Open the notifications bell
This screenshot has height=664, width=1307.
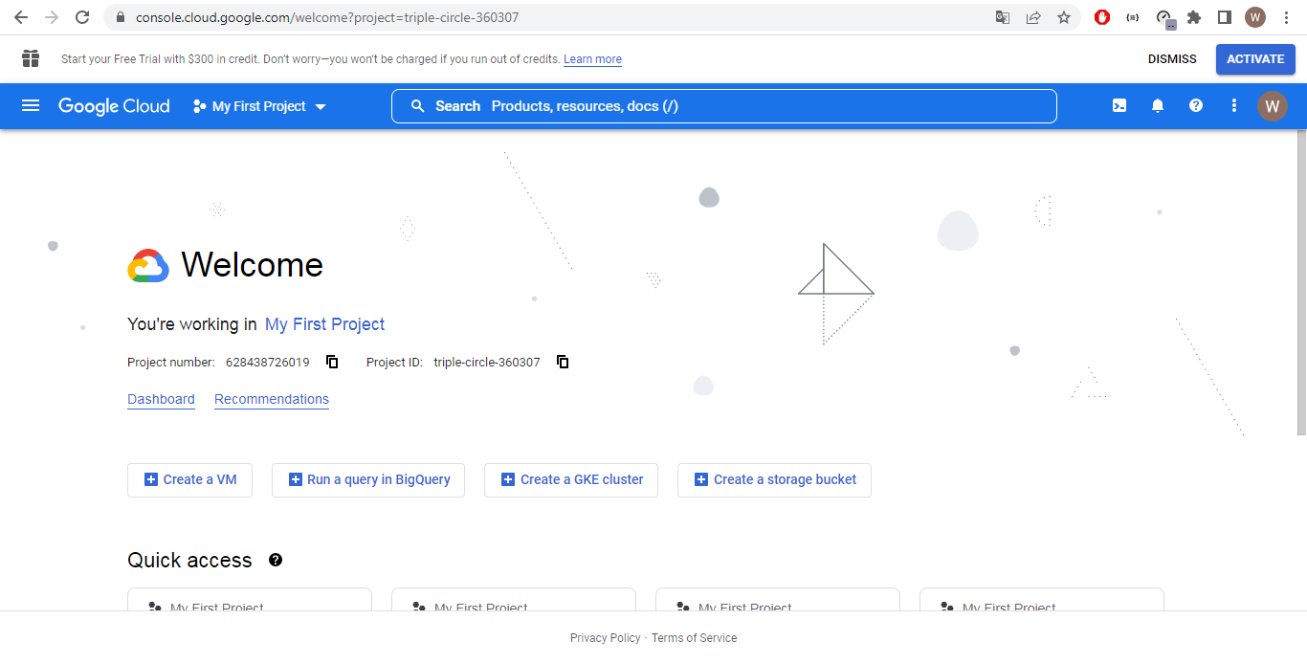[x=1158, y=106]
